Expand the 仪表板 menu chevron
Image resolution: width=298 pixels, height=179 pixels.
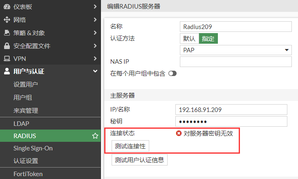[x=95, y=7]
